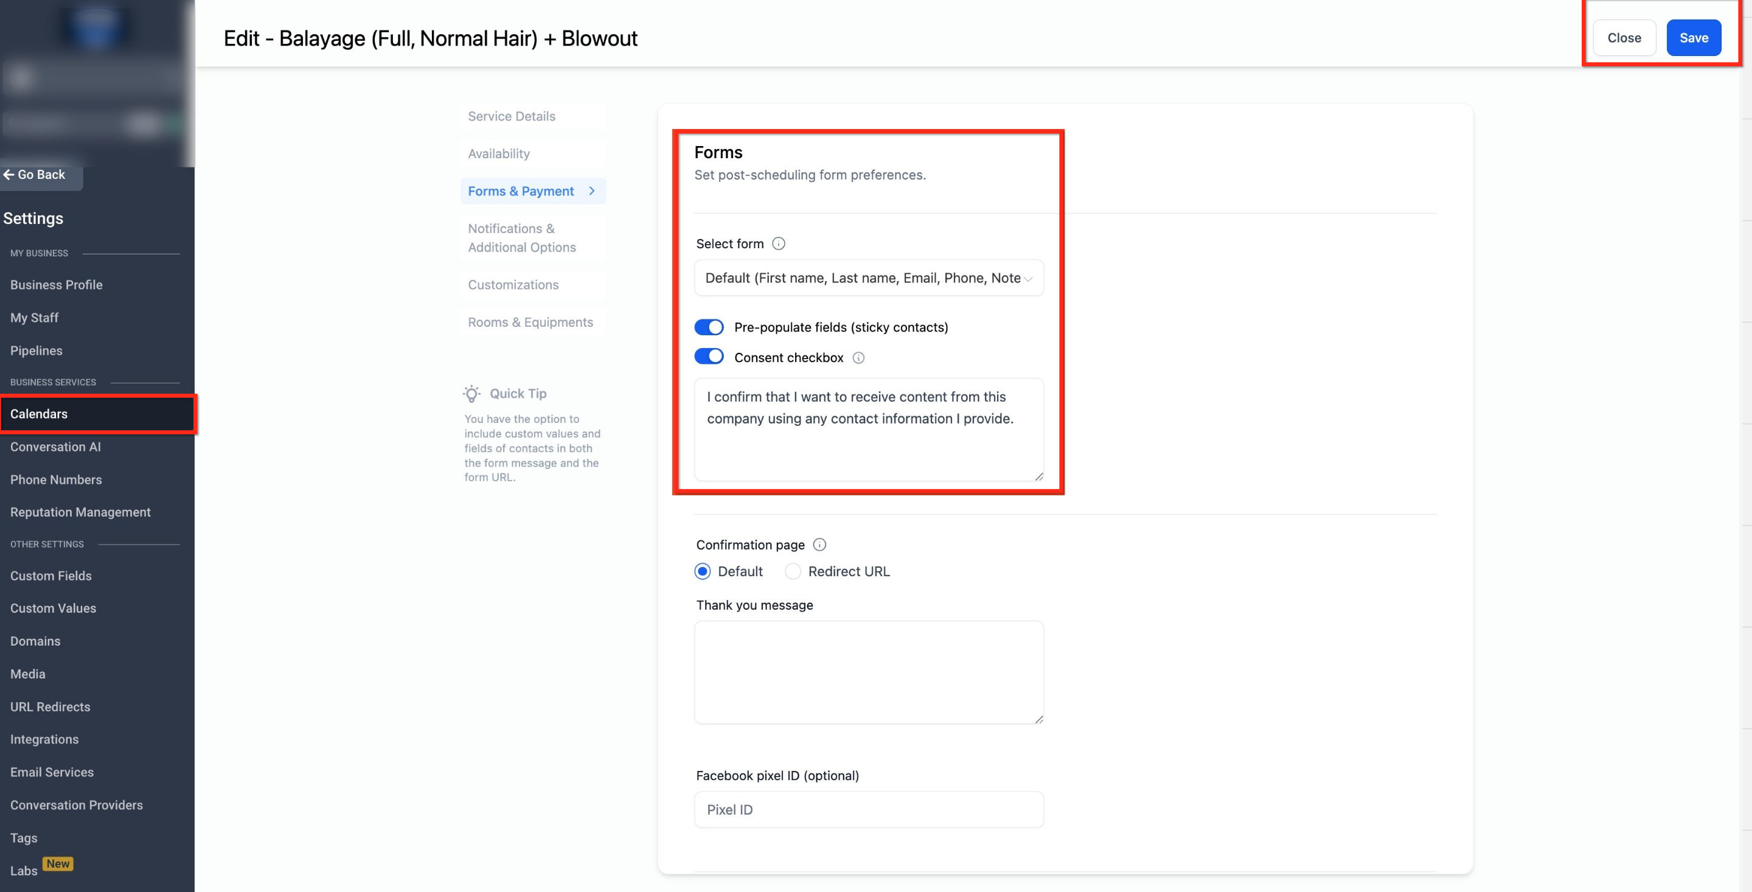The height and width of the screenshot is (892, 1752).
Task: Switch to Service Details tab
Action: (x=512, y=116)
